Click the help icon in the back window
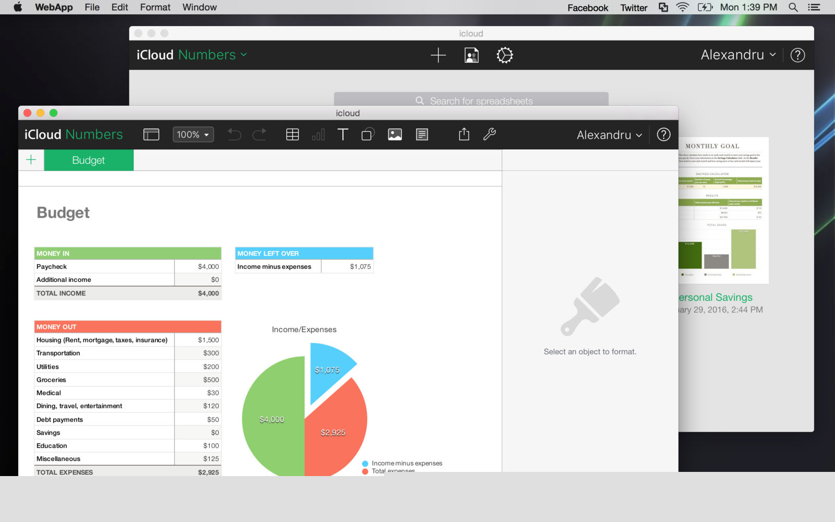The width and height of the screenshot is (835, 522). click(797, 55)
